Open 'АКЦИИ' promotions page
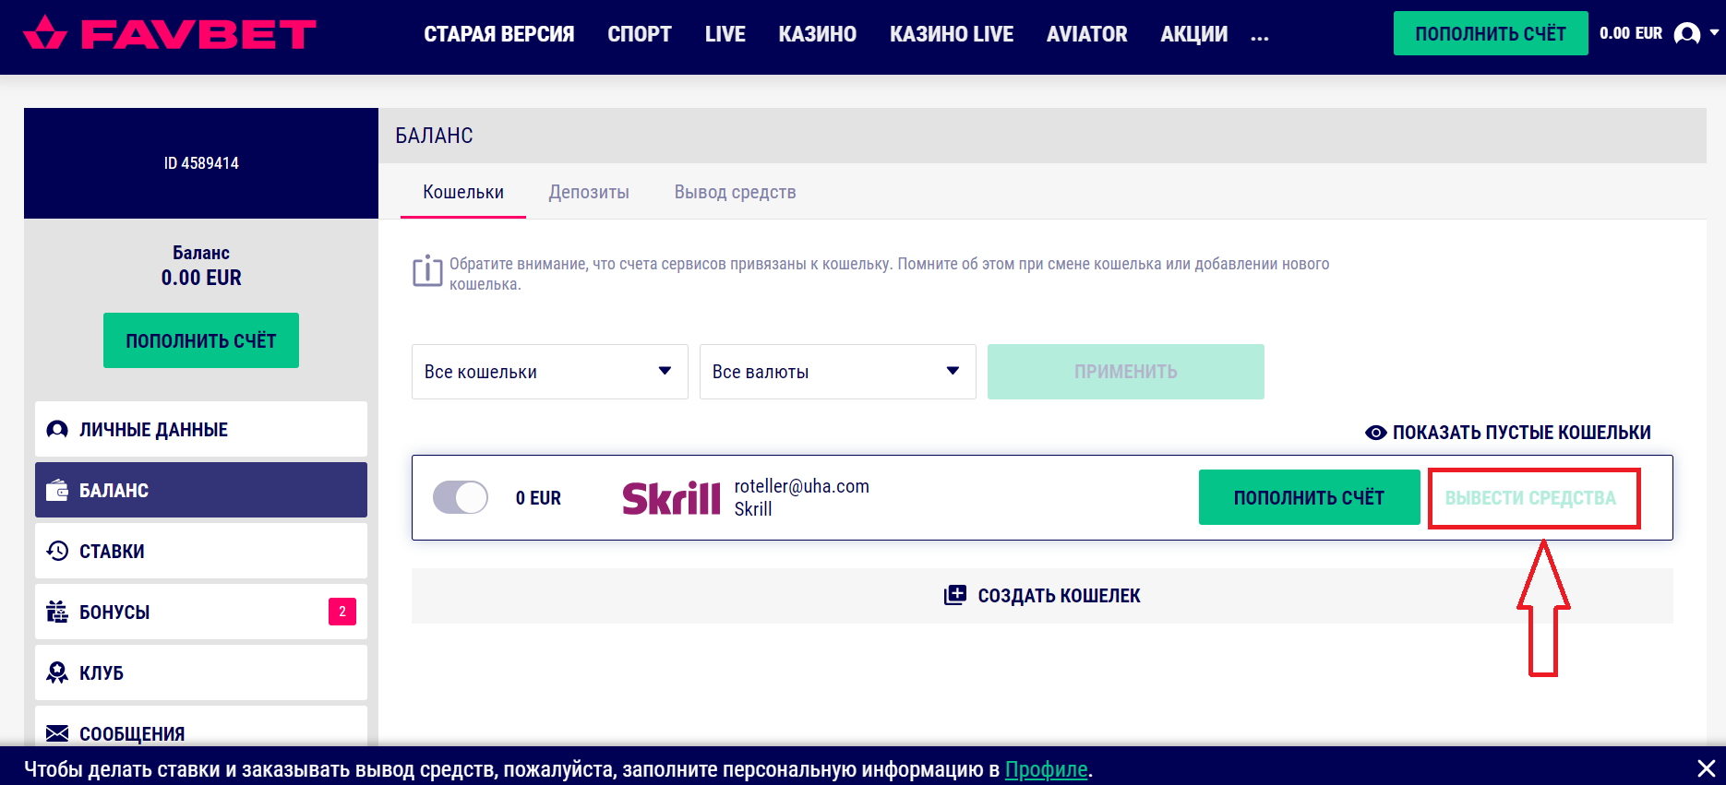This screenshot has height=785, width=1726. tap(1194, 34)
